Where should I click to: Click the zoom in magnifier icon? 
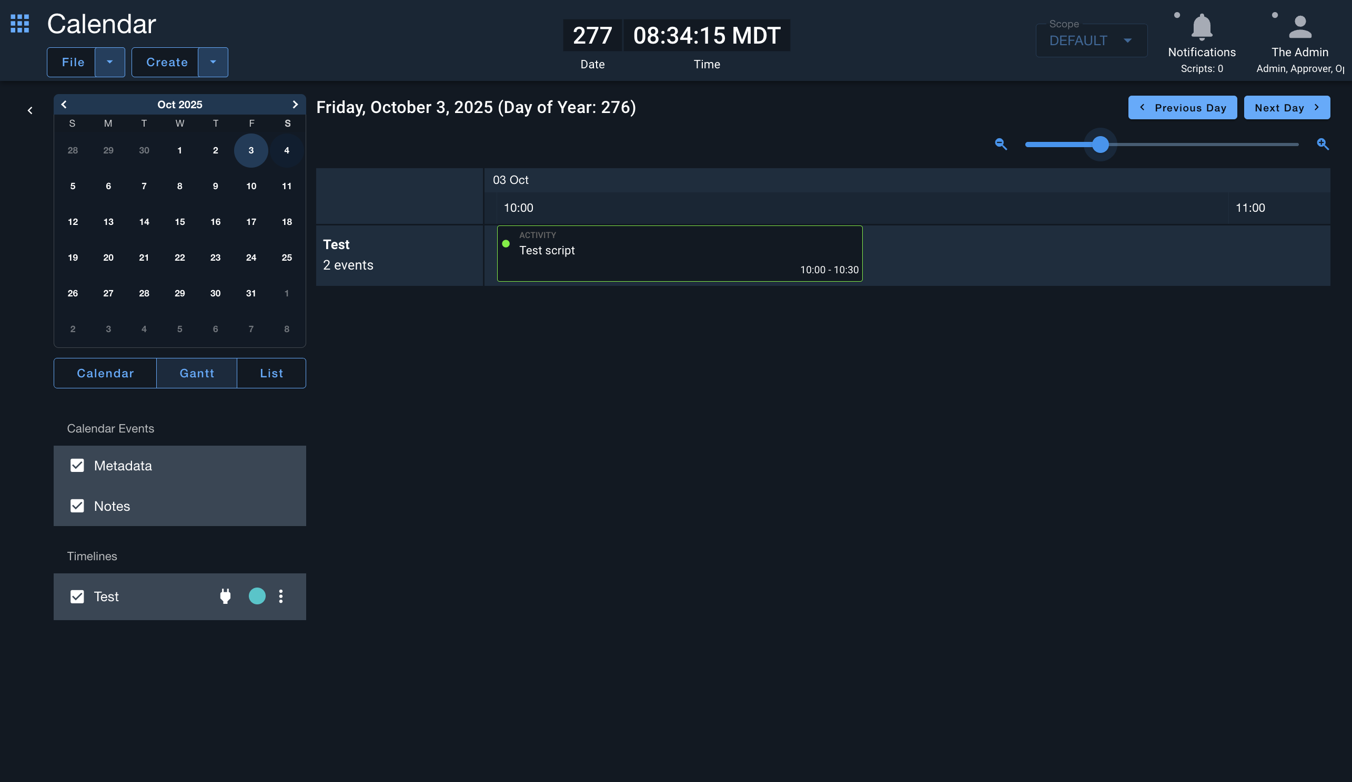[1323, 144]
